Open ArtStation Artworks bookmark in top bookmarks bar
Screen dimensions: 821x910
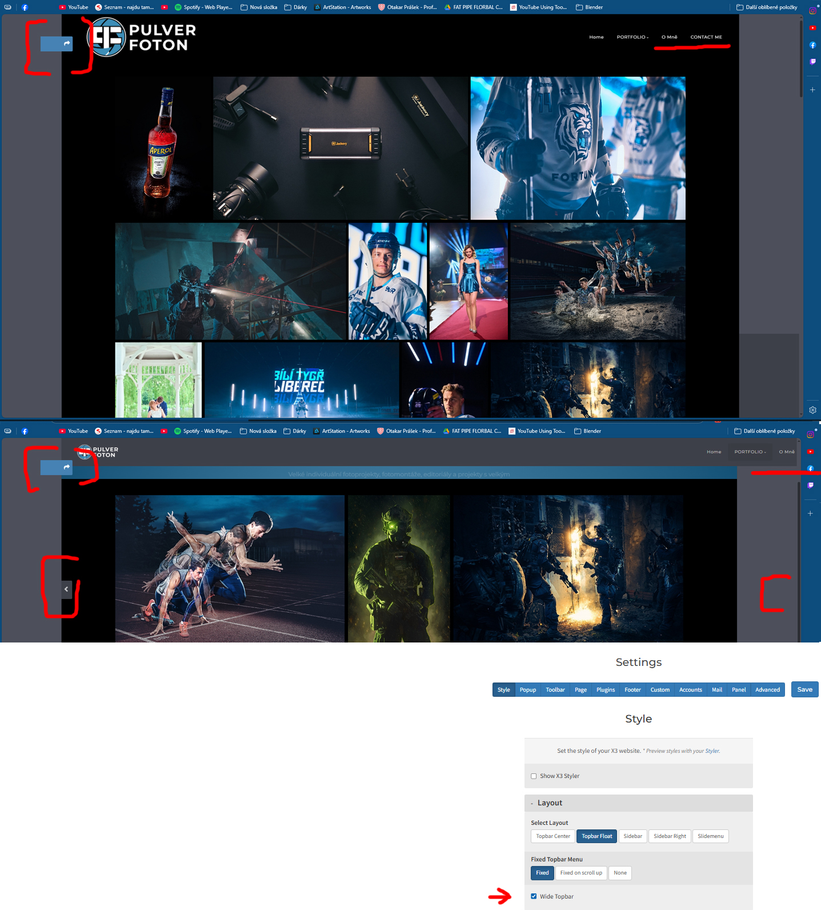(342, 7)
